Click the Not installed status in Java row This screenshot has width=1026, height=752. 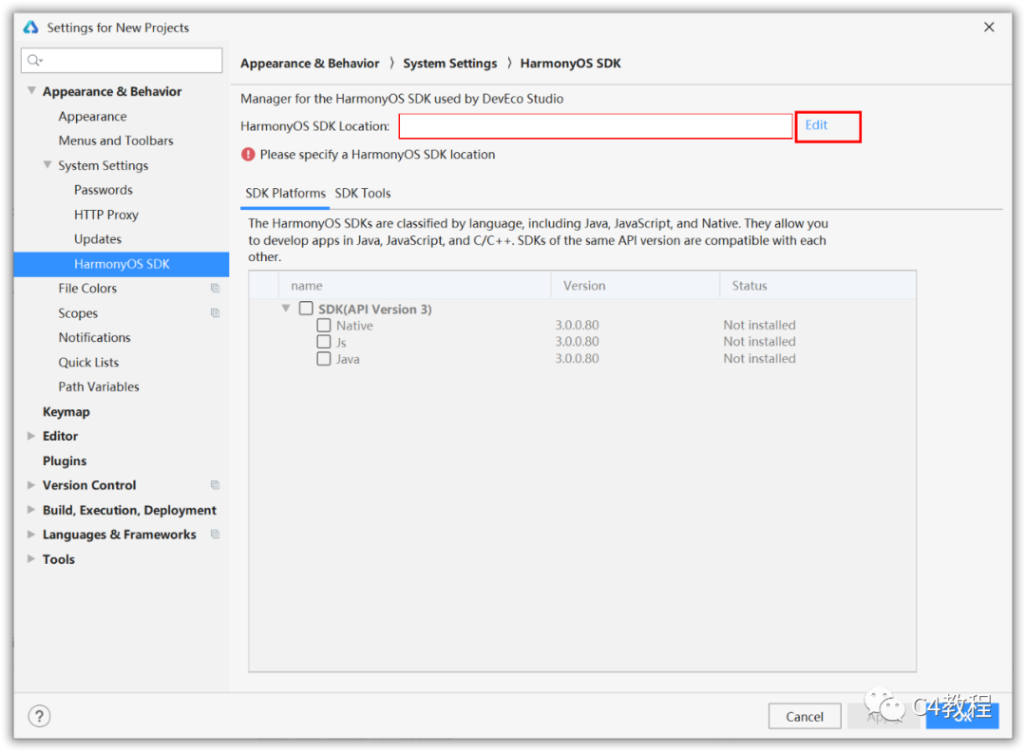[x=759, y=358]
